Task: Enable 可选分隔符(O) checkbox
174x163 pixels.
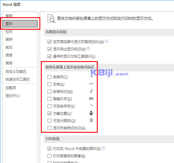Action: (x=49, y=121)
